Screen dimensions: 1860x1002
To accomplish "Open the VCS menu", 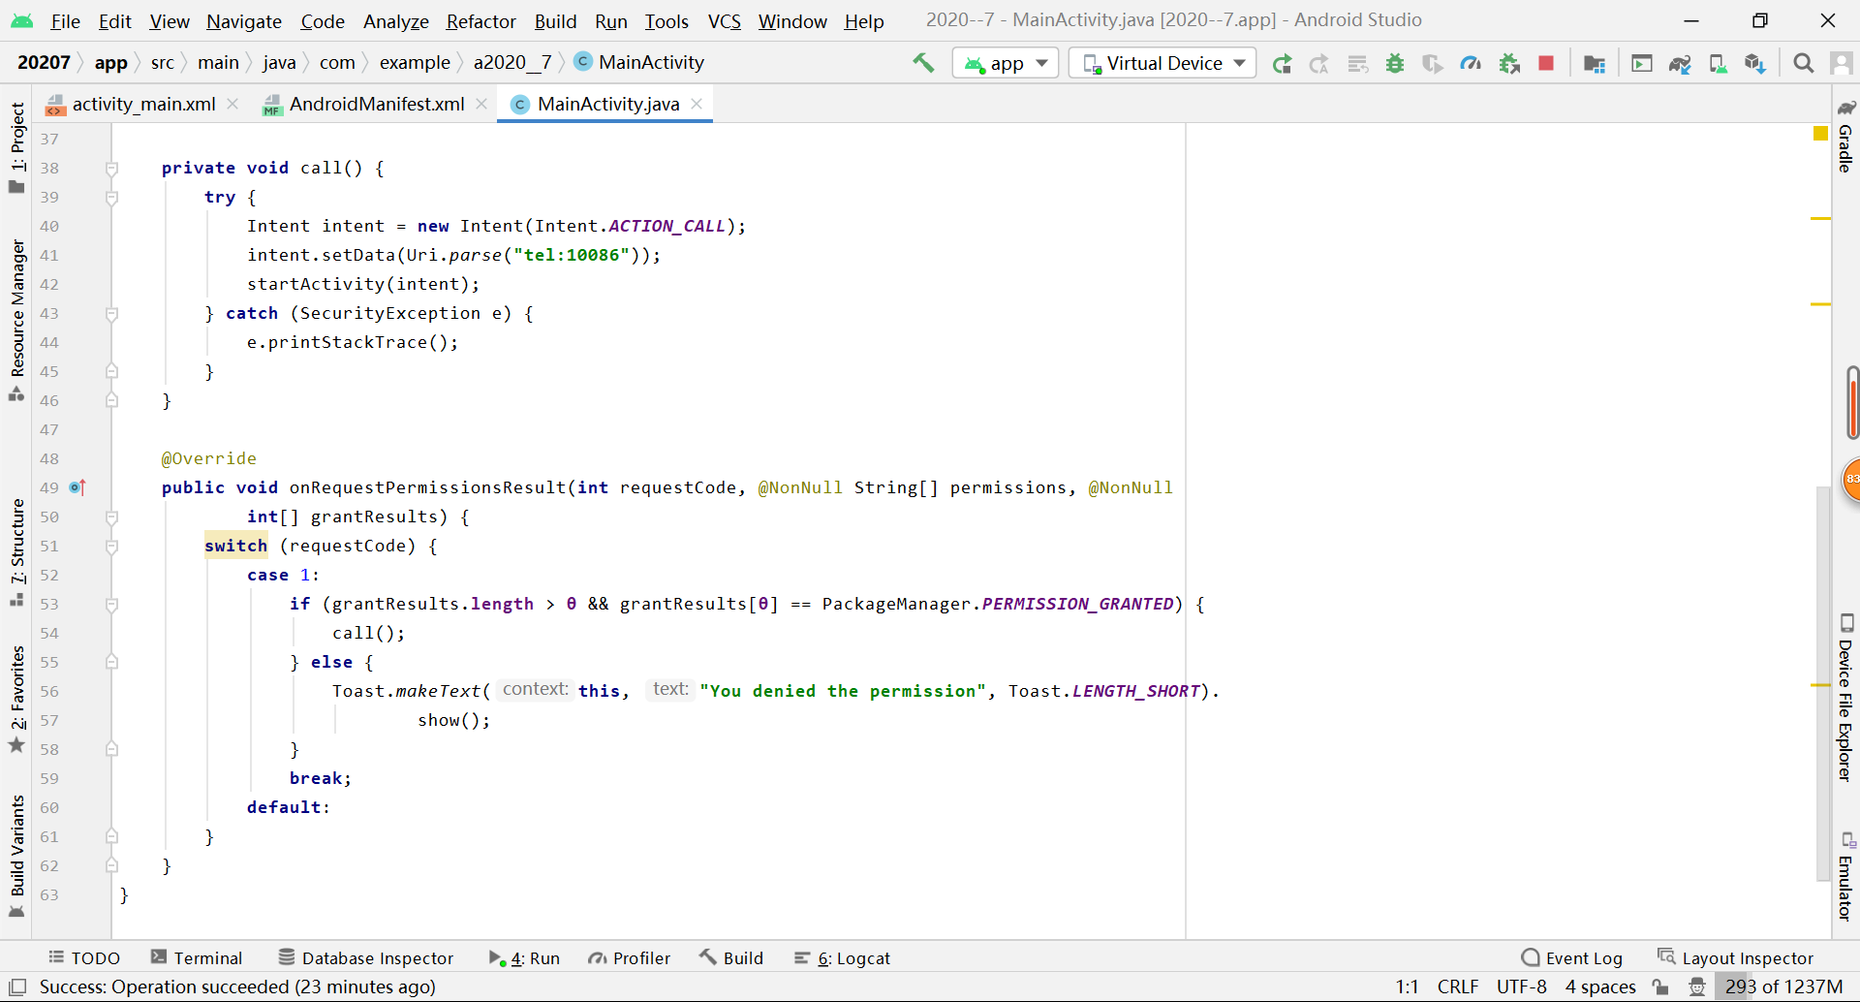I will 724,21.
